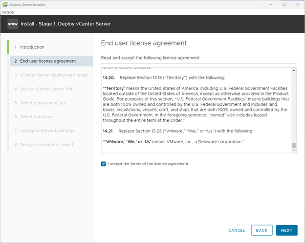Close the vCenter Server Installer window
Viewport: 305px width, 243px height.
point(298,4)
